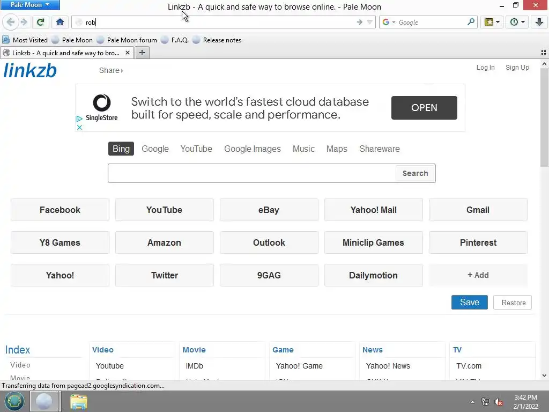
Task: Click the + Add tile
Action: [478, 275]
